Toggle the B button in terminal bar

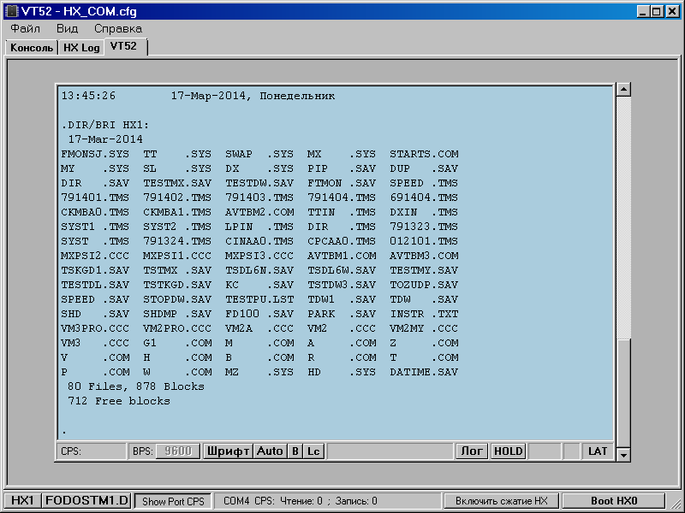pyautogui.click(x=295, y=451)
